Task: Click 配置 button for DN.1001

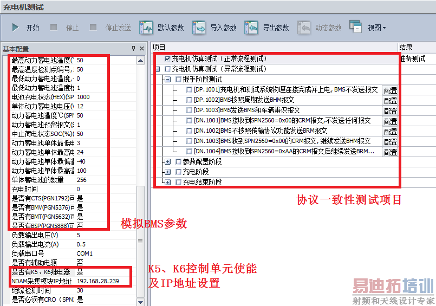Action: click(x=390, y=121)
